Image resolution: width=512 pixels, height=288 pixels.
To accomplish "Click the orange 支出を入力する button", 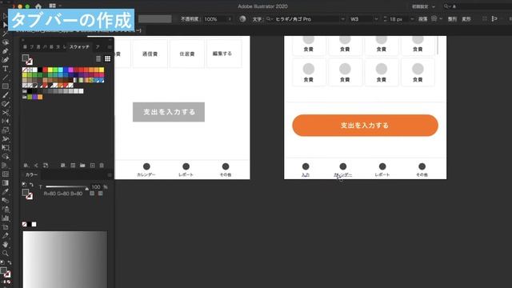I will [x=365, y=126].
